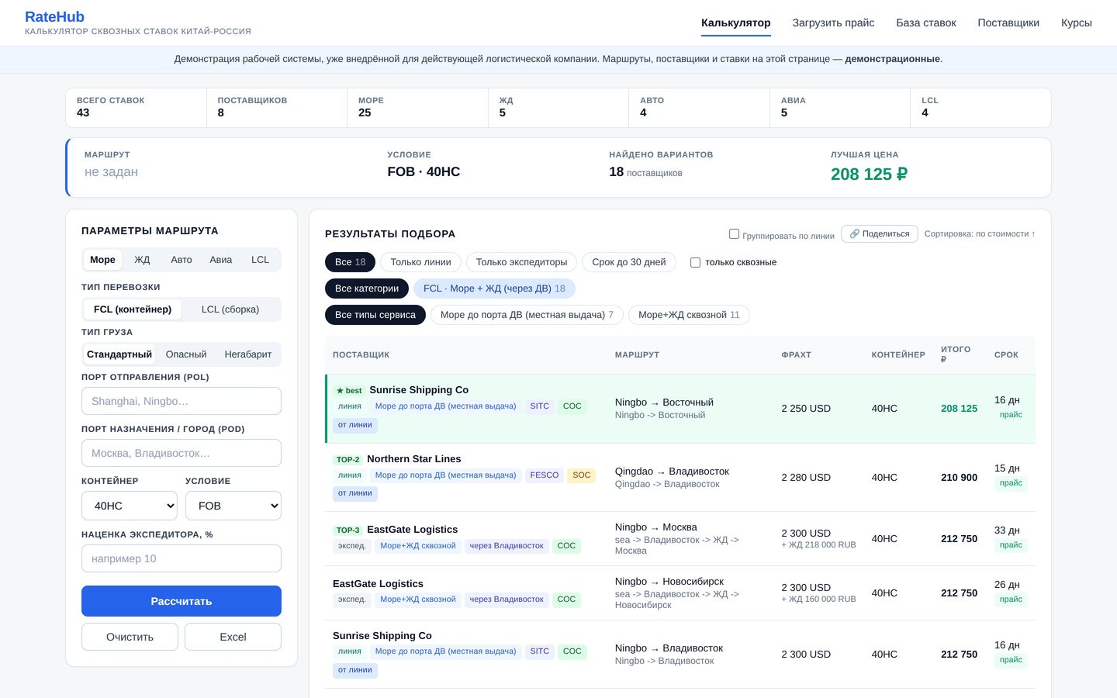Filter by Только экспедиторы

click(x=521, y=262)
